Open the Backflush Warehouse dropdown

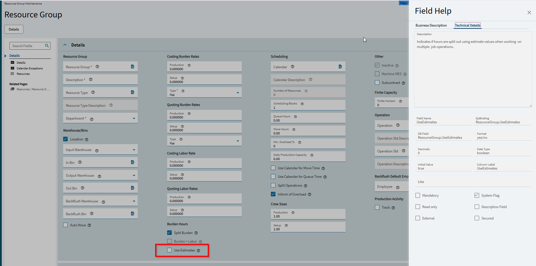tap(134, 201)
